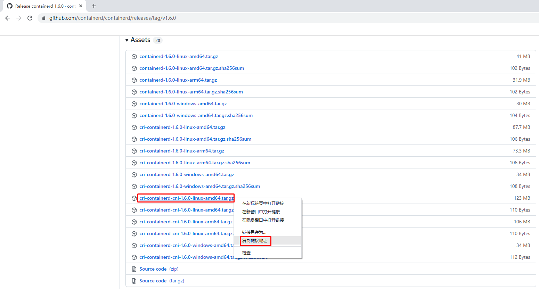
Task: Select 复制链接地址 in context menu
Action: point(255,241)
